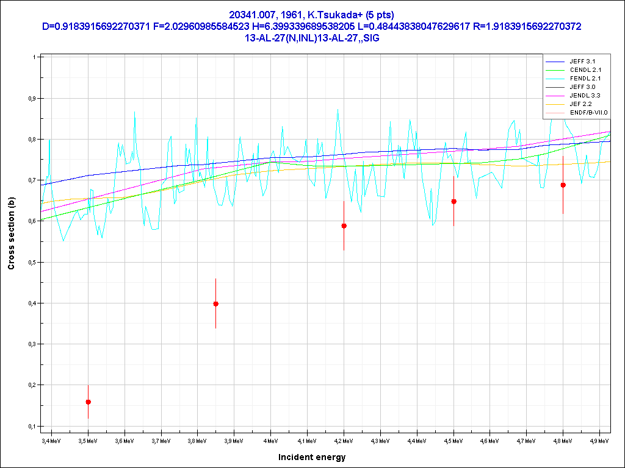Click the JEFF 3.1 legend line swatch
Viewport: 625px width, 468px height.
click(x=556, y=62)
